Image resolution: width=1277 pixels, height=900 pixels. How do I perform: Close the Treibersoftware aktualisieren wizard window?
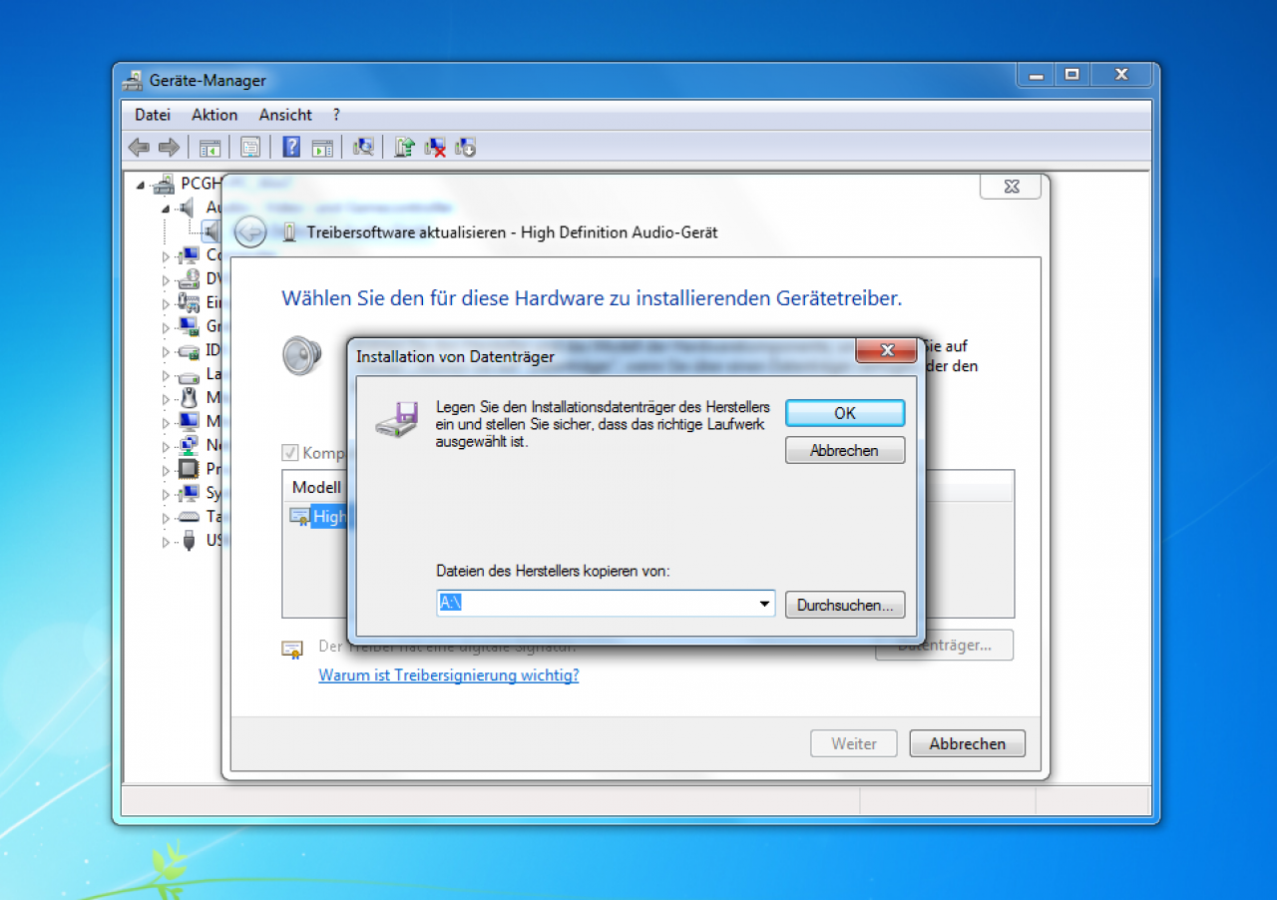click(1011, 187)
